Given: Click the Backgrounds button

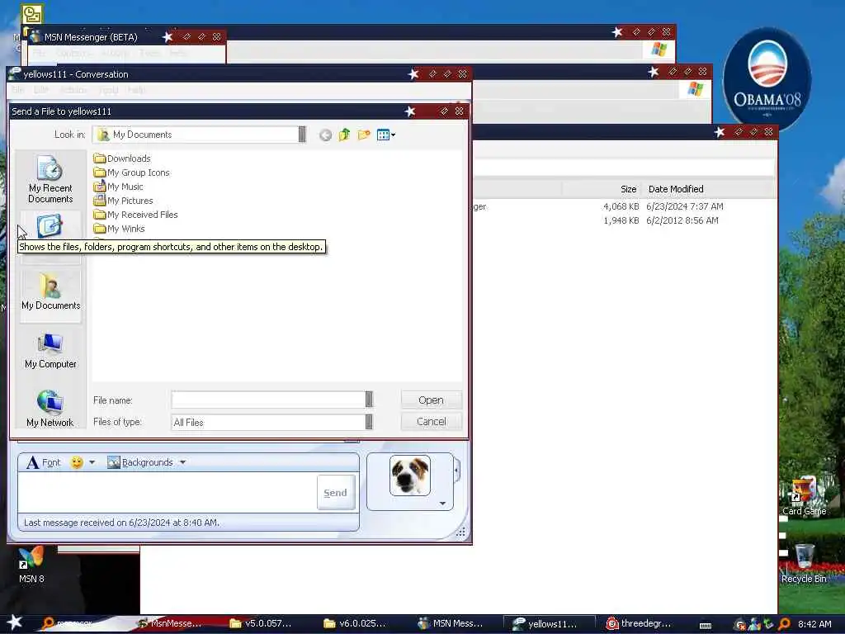Looking at the screenshot, I should 140,462.
